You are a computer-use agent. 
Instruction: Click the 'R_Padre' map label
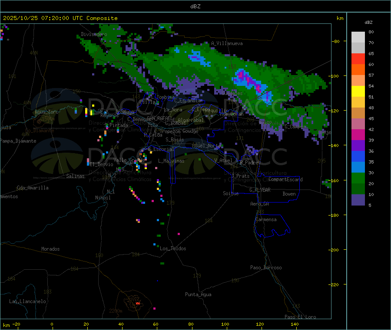click(249, 163)
